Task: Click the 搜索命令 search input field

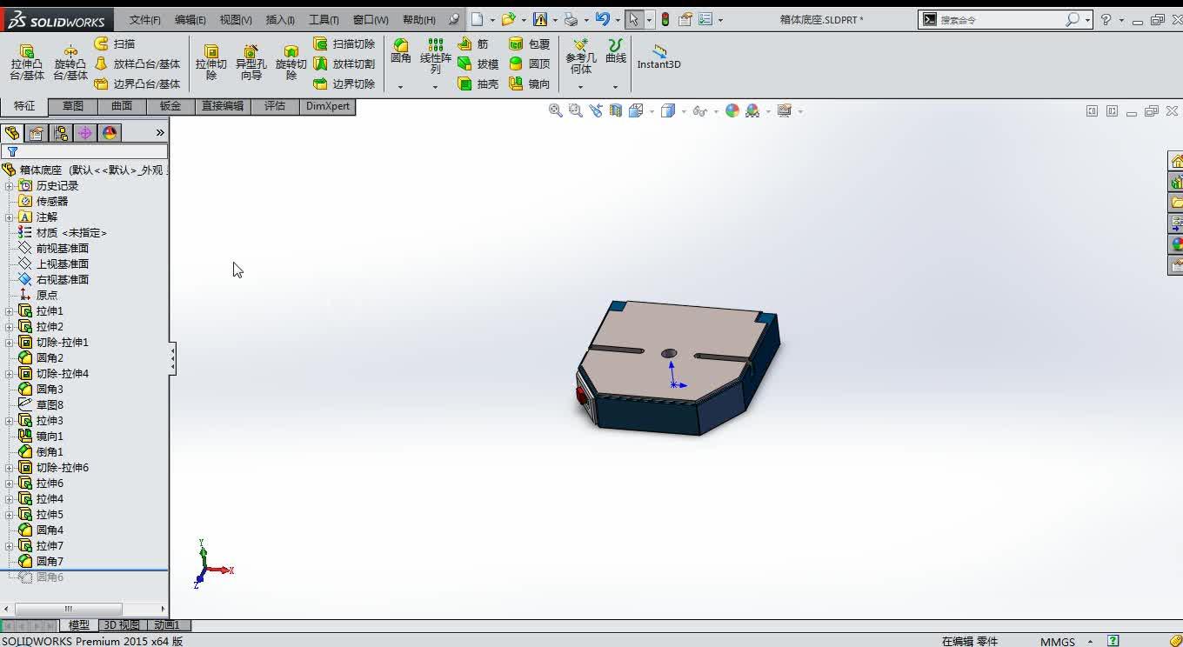Action: click(x=1000, y=19)
